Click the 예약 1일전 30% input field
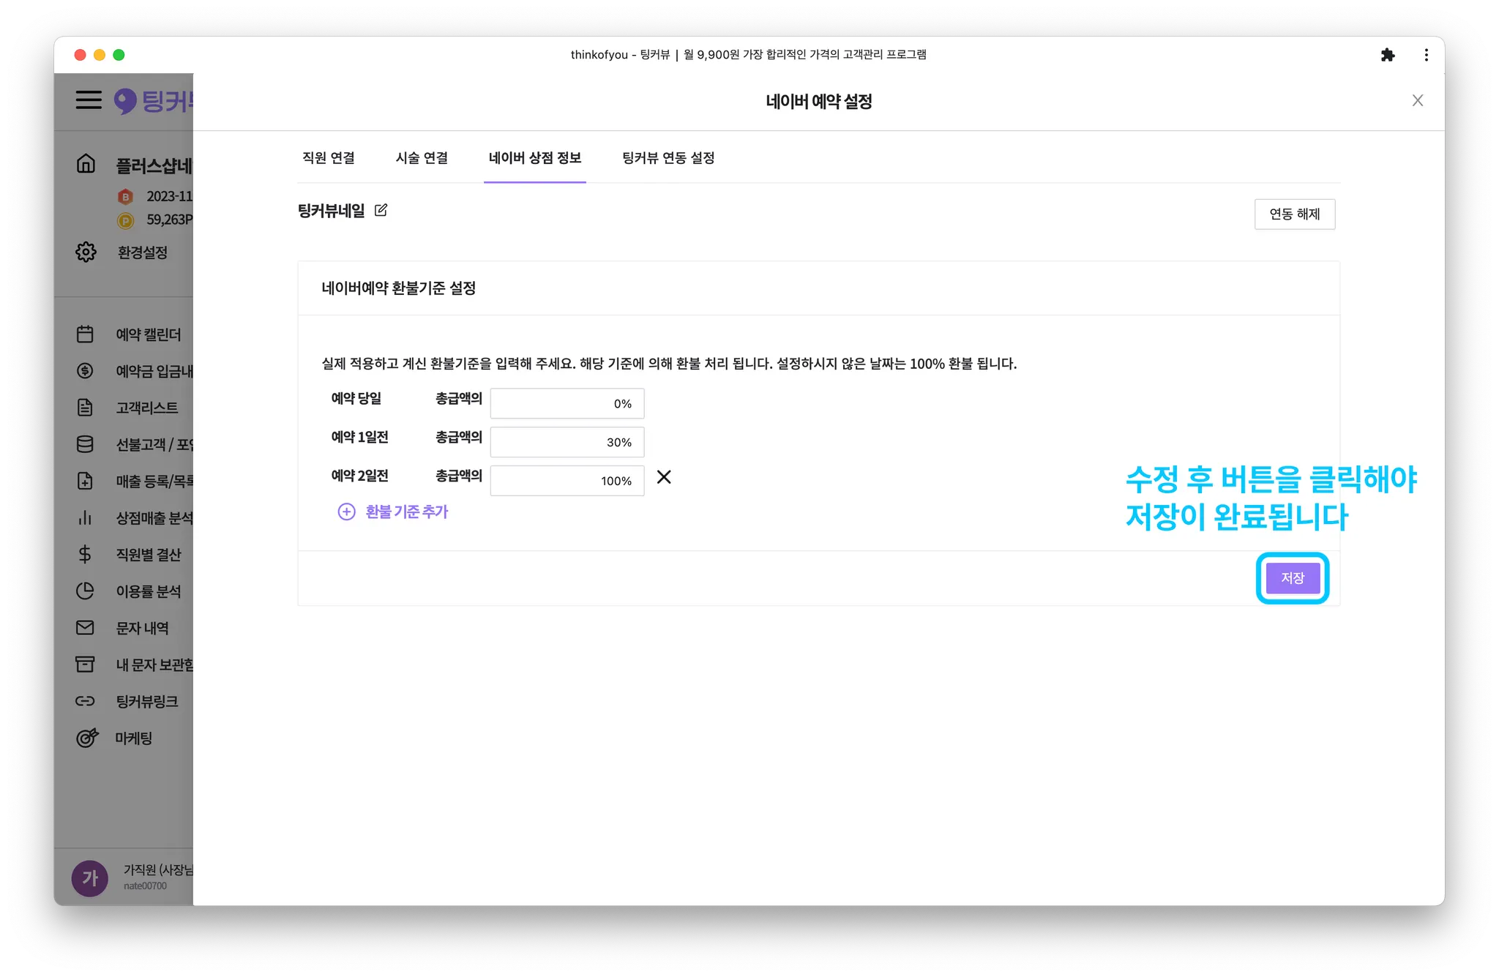 pos(567,443)
